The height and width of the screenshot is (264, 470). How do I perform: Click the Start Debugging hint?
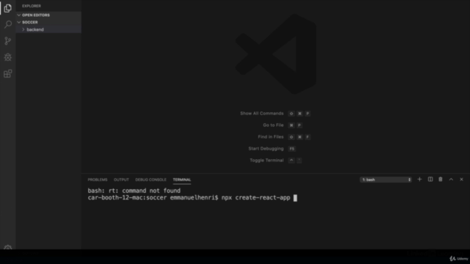[266, 148]
